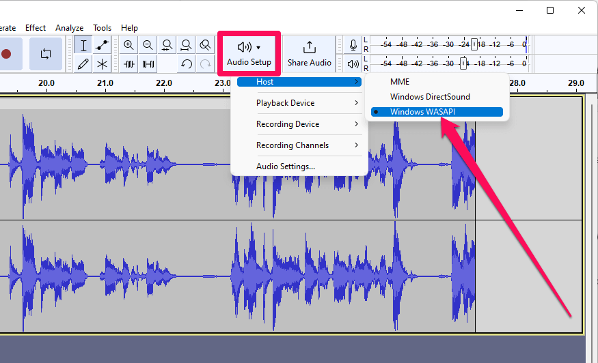Select Windows WASAPI host option
Viewport: 598px width, 363px height.
pos(437,112)
